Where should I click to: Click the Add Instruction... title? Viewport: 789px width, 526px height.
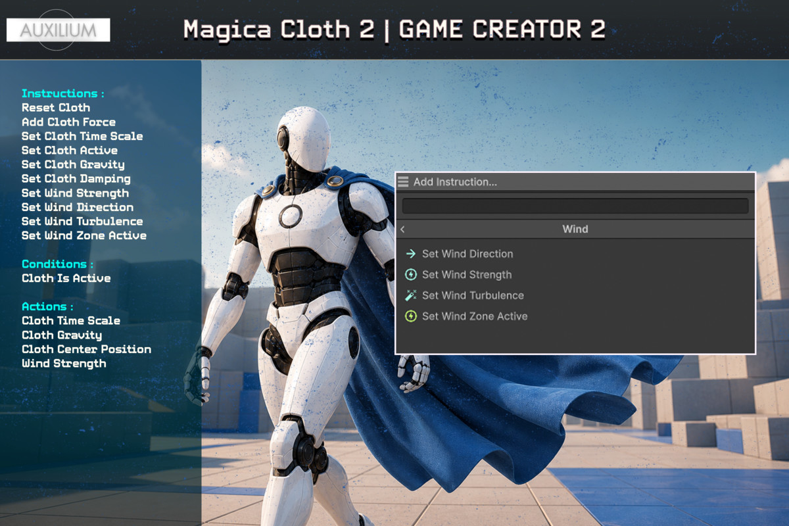tap(455, 182)
